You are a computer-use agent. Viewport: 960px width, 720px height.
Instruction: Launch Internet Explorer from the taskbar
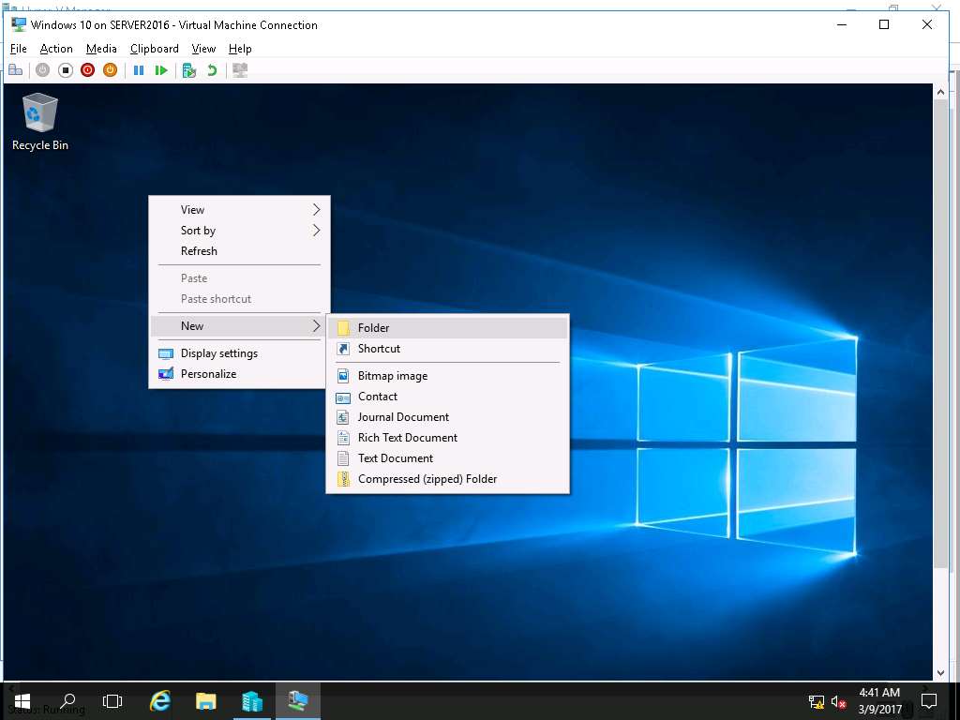(160, 701)
